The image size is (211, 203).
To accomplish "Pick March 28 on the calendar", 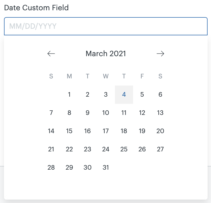I will click(x=51, y=168).
